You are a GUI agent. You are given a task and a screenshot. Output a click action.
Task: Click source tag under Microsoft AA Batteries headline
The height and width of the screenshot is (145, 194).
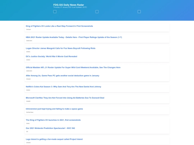tap(28, 101)
